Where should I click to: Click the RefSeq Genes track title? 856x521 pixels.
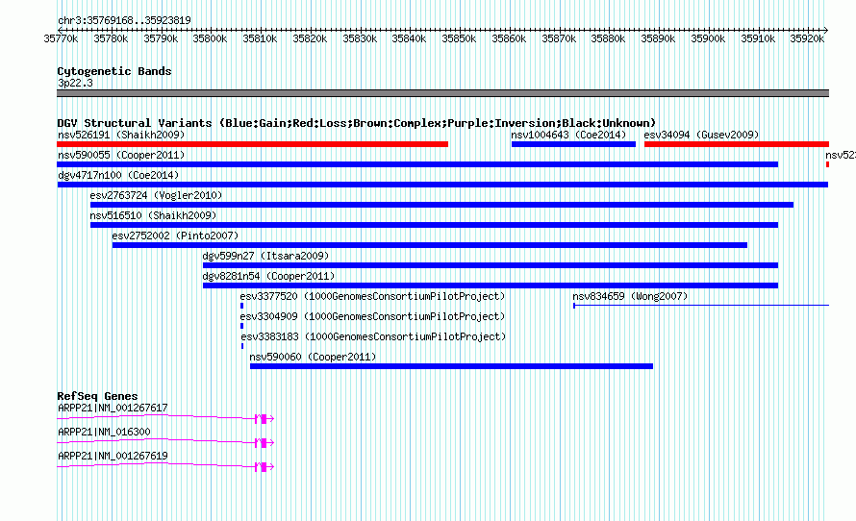(97, 396)
